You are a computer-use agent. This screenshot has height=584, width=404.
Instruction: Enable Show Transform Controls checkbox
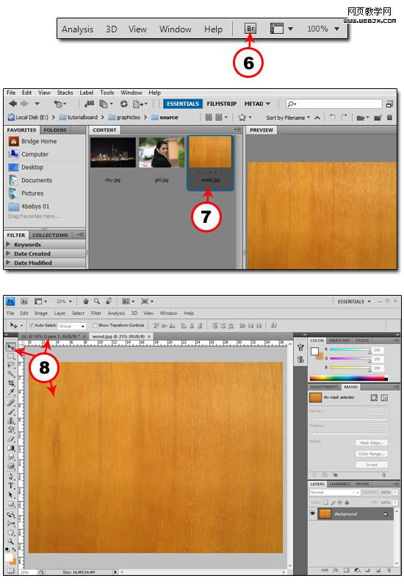pyautogui.click(x=95, y=326)
